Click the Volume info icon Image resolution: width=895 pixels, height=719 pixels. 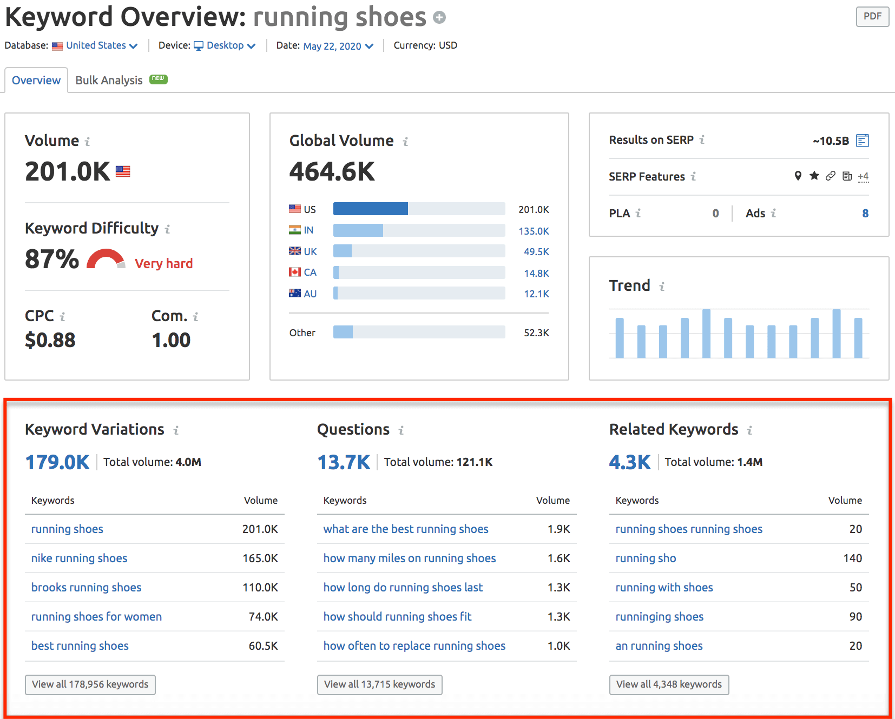[87, 142]
